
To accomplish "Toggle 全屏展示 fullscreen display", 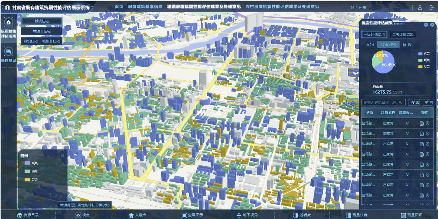I will pos(192,215).
